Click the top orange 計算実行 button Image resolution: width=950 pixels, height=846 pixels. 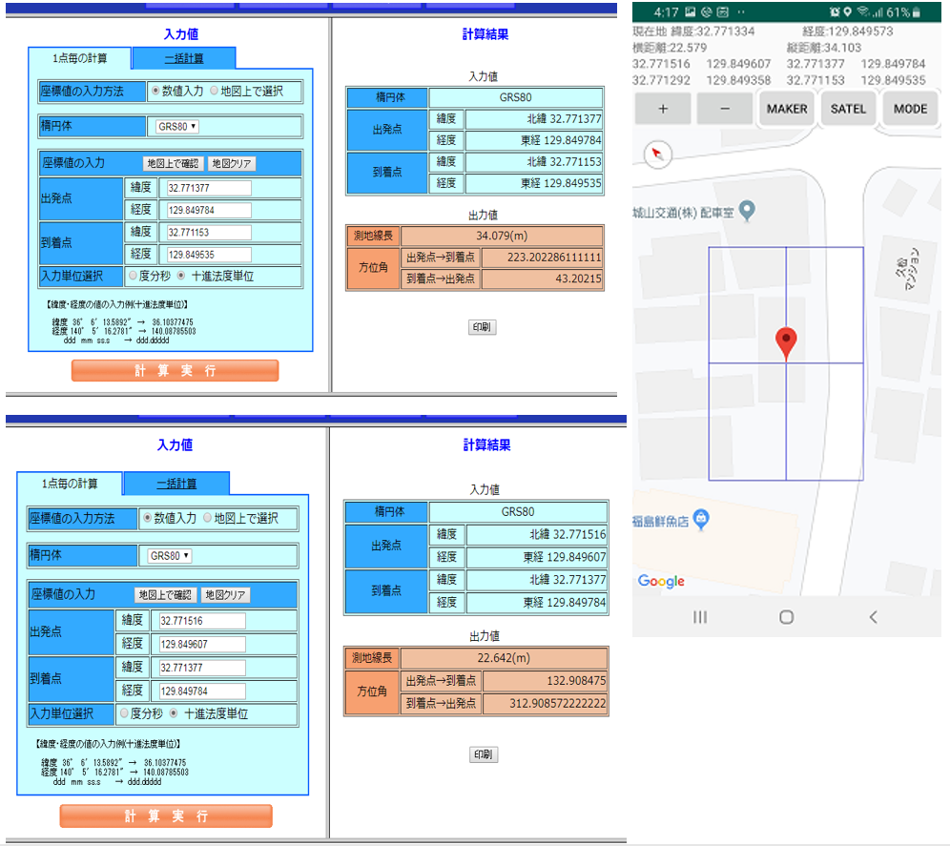[x=175, y=371]
